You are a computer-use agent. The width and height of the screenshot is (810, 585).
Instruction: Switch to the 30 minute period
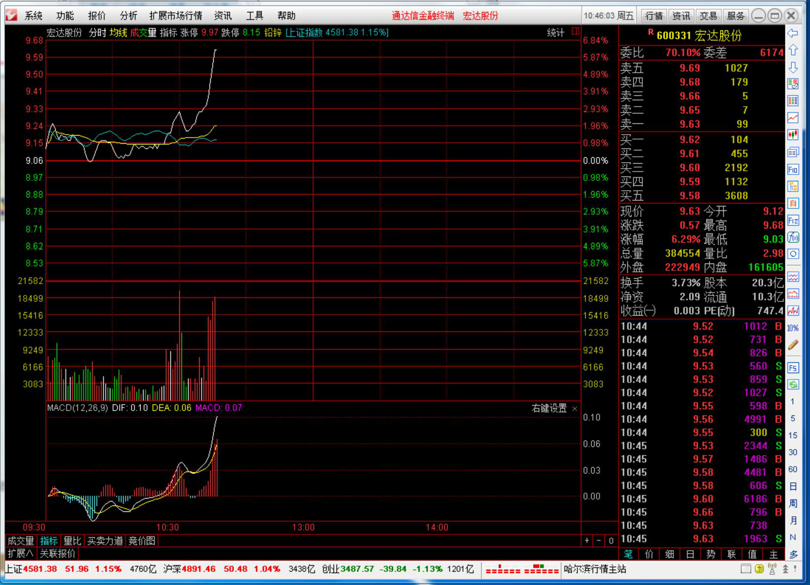pos(793,452)
